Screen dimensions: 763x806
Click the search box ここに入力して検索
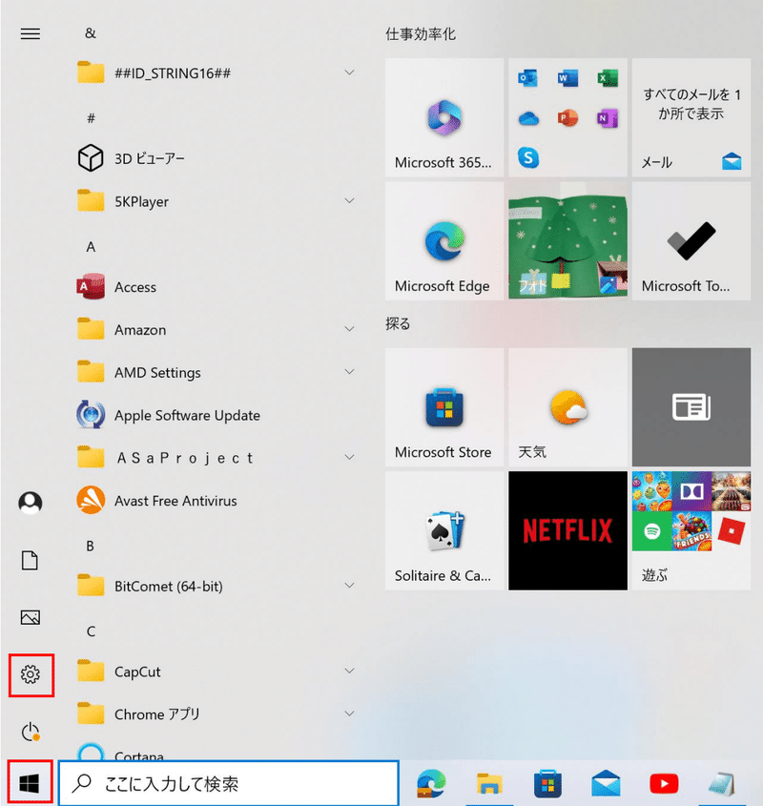coord(229,783)
